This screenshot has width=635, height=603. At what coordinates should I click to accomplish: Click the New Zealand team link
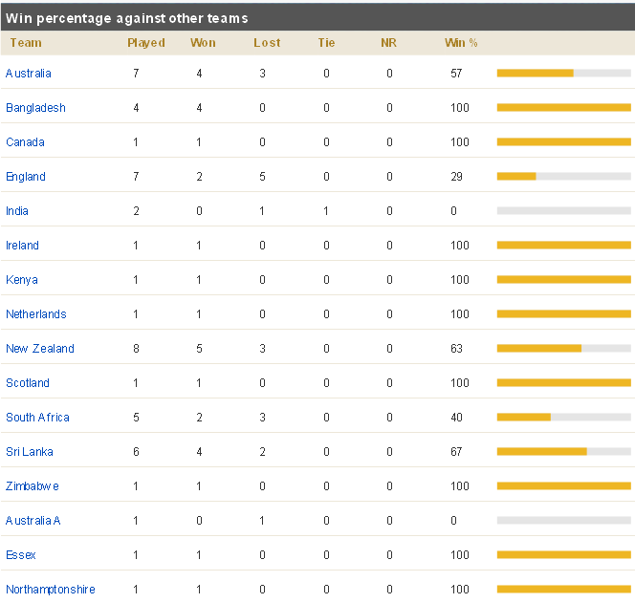click(40, 349)
